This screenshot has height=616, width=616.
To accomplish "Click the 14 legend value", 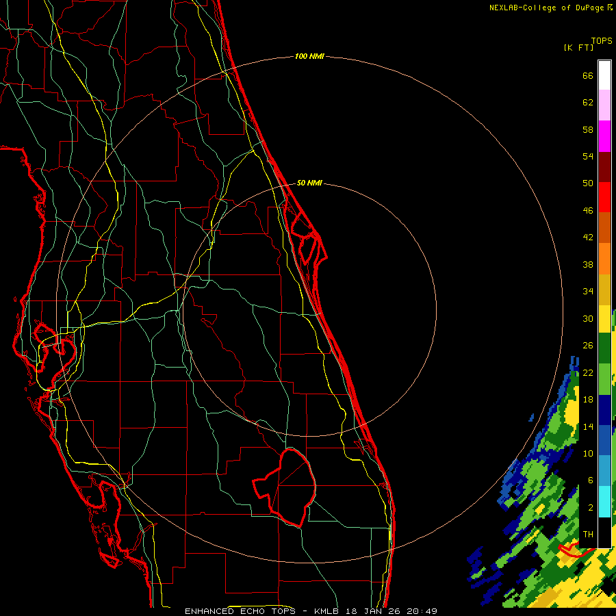I will pos(588,426).
